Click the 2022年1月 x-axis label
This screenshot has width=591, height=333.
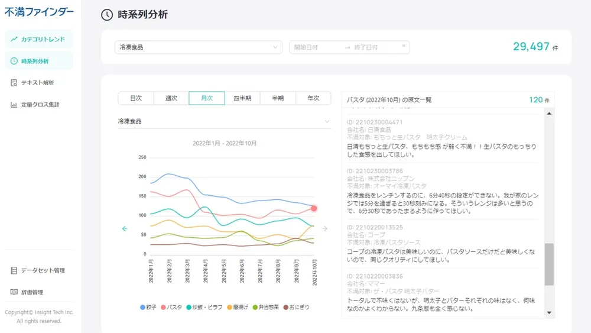151,271
